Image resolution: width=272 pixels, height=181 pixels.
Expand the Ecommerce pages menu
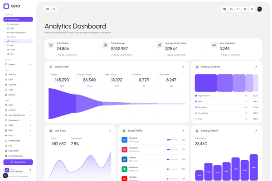[18, 120]
